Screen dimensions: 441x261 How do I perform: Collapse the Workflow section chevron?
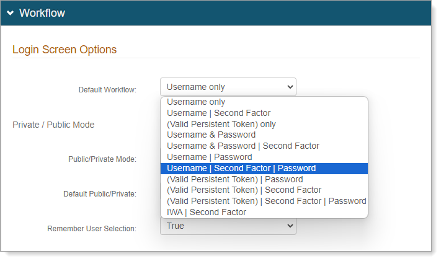click(10, 13)
